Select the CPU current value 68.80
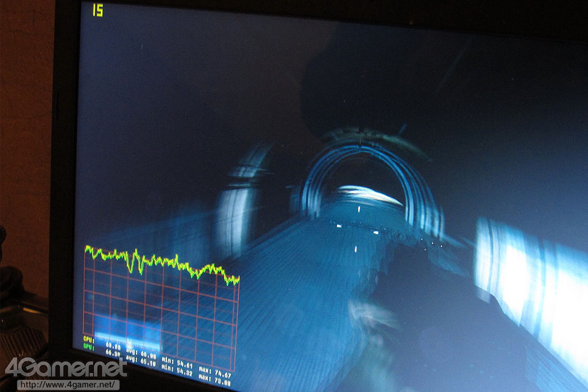Image resolution: width=588 pixels, height=392 pixels. click(113, 346)
